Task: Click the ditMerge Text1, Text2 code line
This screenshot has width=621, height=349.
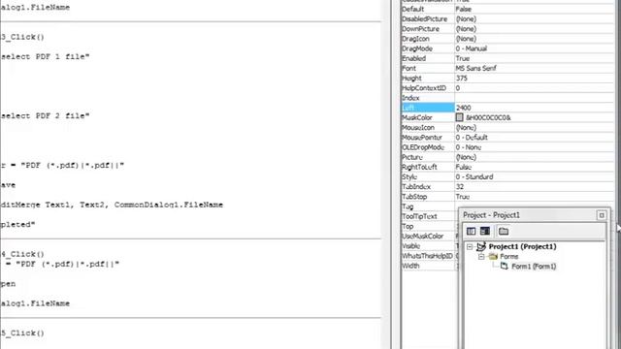Action: [x=112, y=205]
